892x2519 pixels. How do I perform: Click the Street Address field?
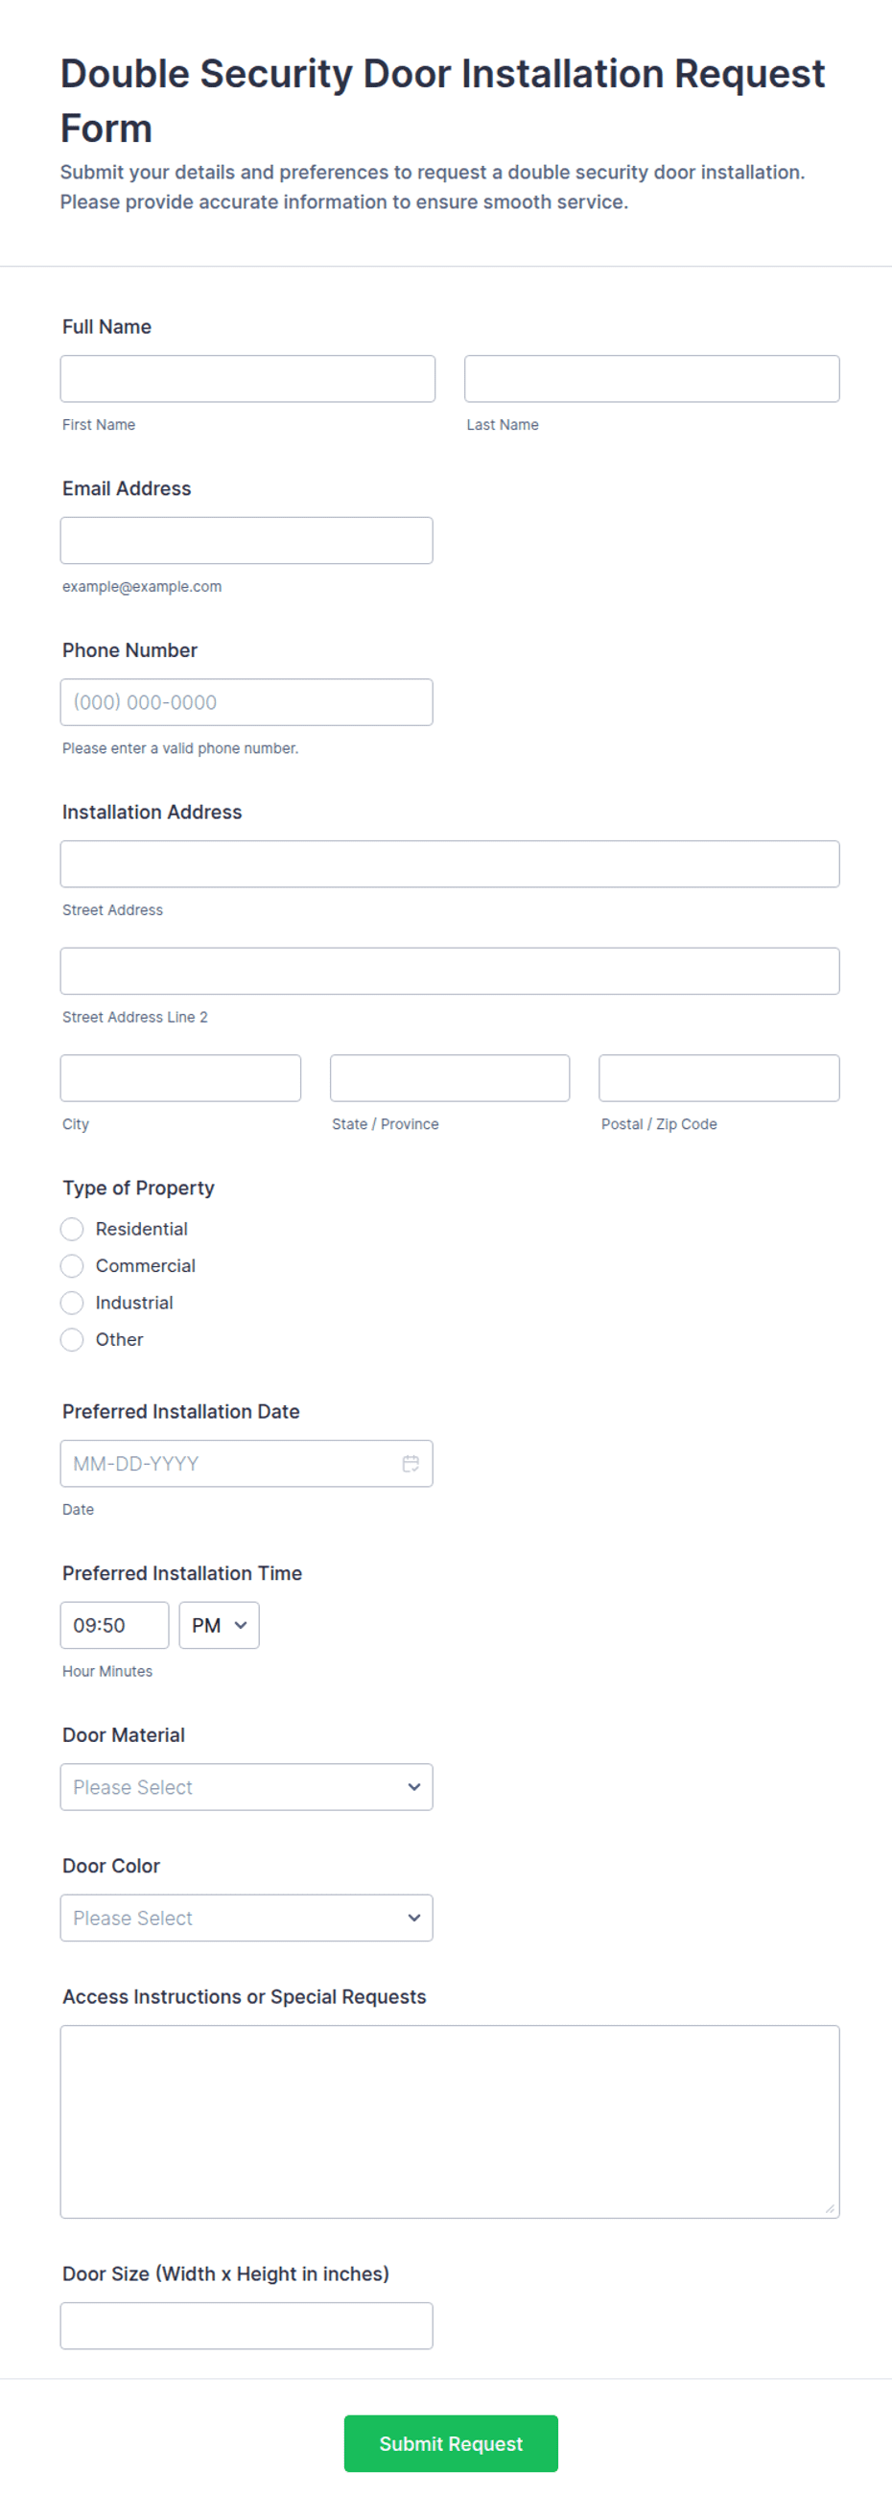(x=450, y=863)
